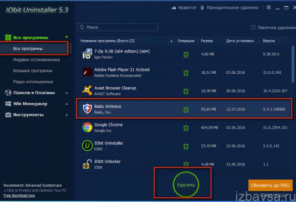Select the 7-Zip version 9.38.00.0 cell
This screenshot has width=296, height=202.
point(271,54)
